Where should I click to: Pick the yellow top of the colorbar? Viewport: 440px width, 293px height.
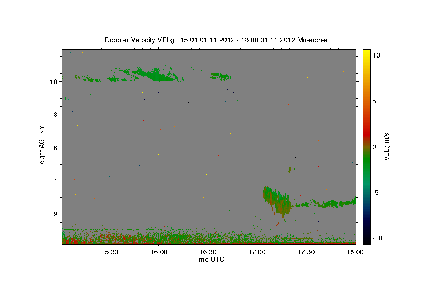pos(366,53)
